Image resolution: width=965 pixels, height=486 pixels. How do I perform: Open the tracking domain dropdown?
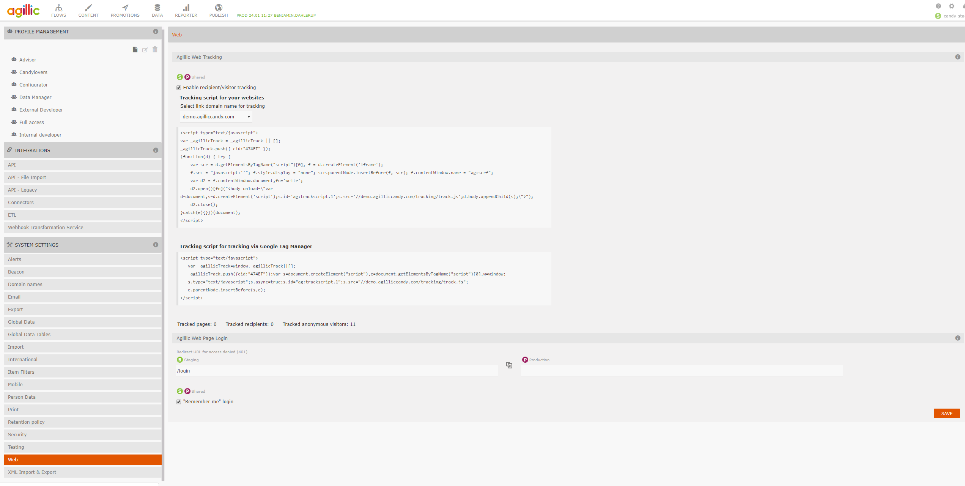[x=216, y=116]
